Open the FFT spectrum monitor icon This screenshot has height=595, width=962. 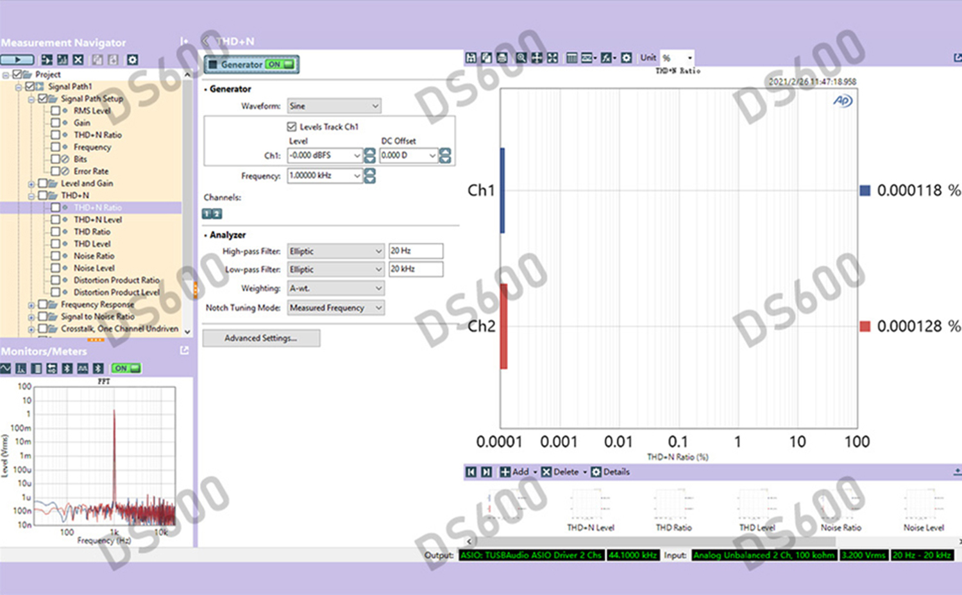[x=21, y=368]
